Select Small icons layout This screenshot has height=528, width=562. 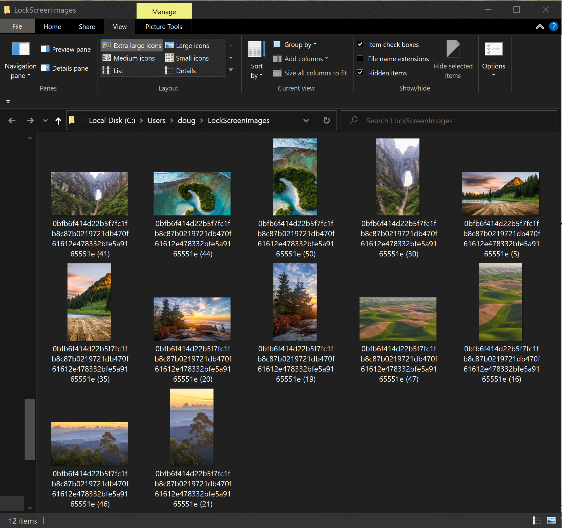point(187,58)
